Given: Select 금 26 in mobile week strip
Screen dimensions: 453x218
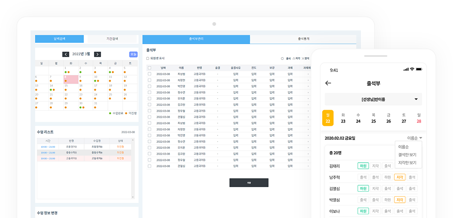Looking at the screenshot, I should click(x=389, y=118).
